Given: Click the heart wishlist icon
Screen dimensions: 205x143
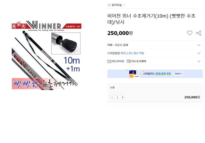Looking at the screenshot, I should click(189, 33).
